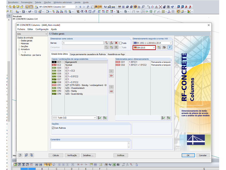Switch to Resistência ao fogo tab
This screenshot has height=170, width=226.
click(116, 54)
